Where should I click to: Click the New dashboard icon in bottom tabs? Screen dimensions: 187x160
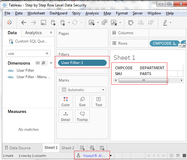pyautogui.click(x=92, y=148)
